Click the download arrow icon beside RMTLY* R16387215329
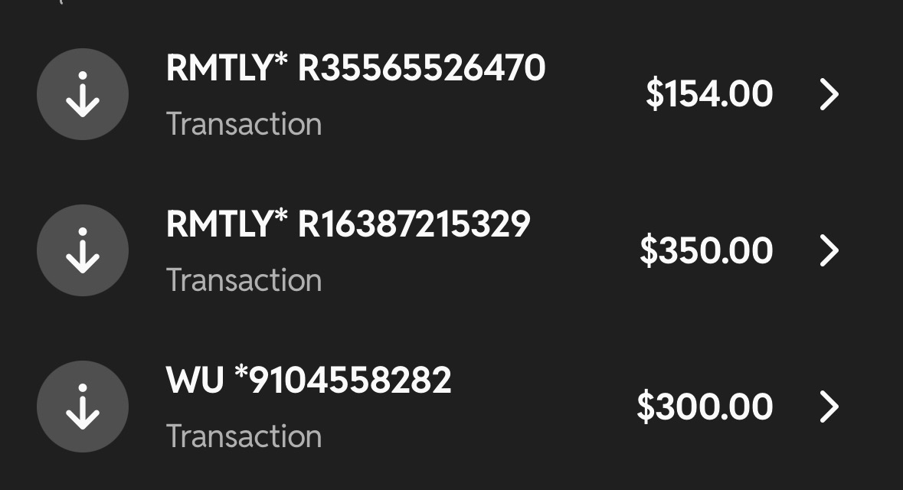This screenshot has width=903, height=490. coord(83,250)
